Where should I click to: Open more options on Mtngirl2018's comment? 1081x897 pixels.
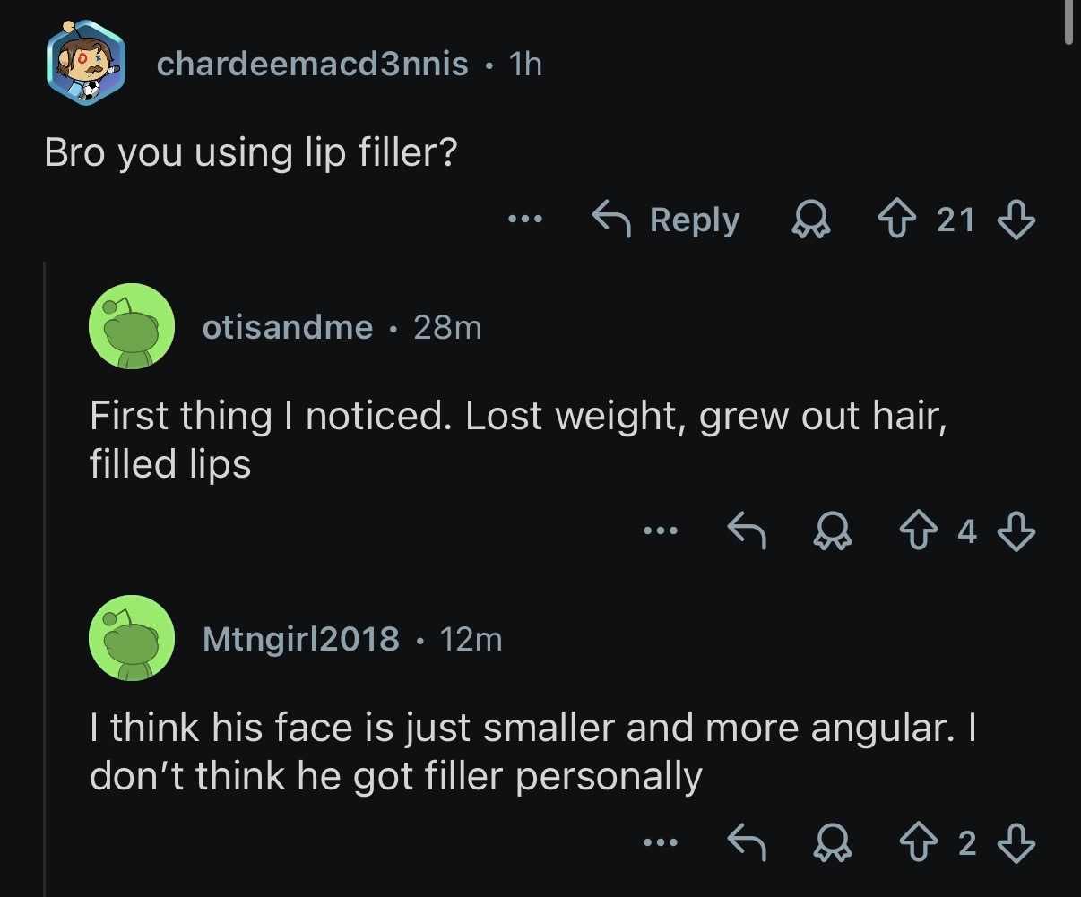(x=661, y=843)
